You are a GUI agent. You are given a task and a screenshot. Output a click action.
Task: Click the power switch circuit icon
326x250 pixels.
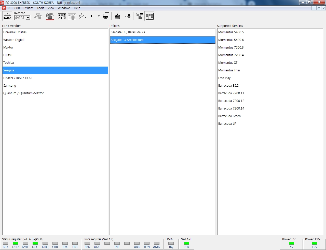(x=127, y=16)
